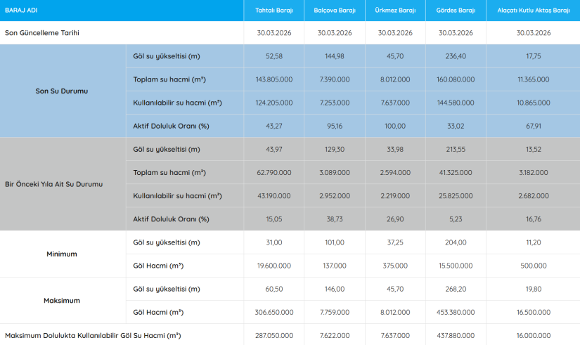
Task: Click Alaçatı's usable volume 10.865.000
Action: [x=533, y=103]
